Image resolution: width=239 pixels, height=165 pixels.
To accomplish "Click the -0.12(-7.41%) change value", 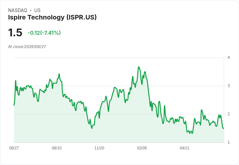I will click(x=44, y=33).
